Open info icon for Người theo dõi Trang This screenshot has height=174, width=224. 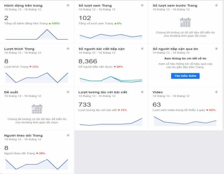(x=68, y=135)
